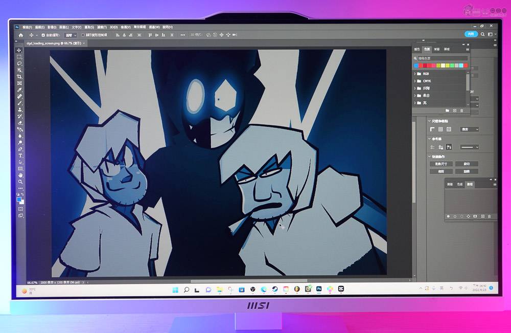
Task: Select the Zoom tool
Action: [20, 182]
